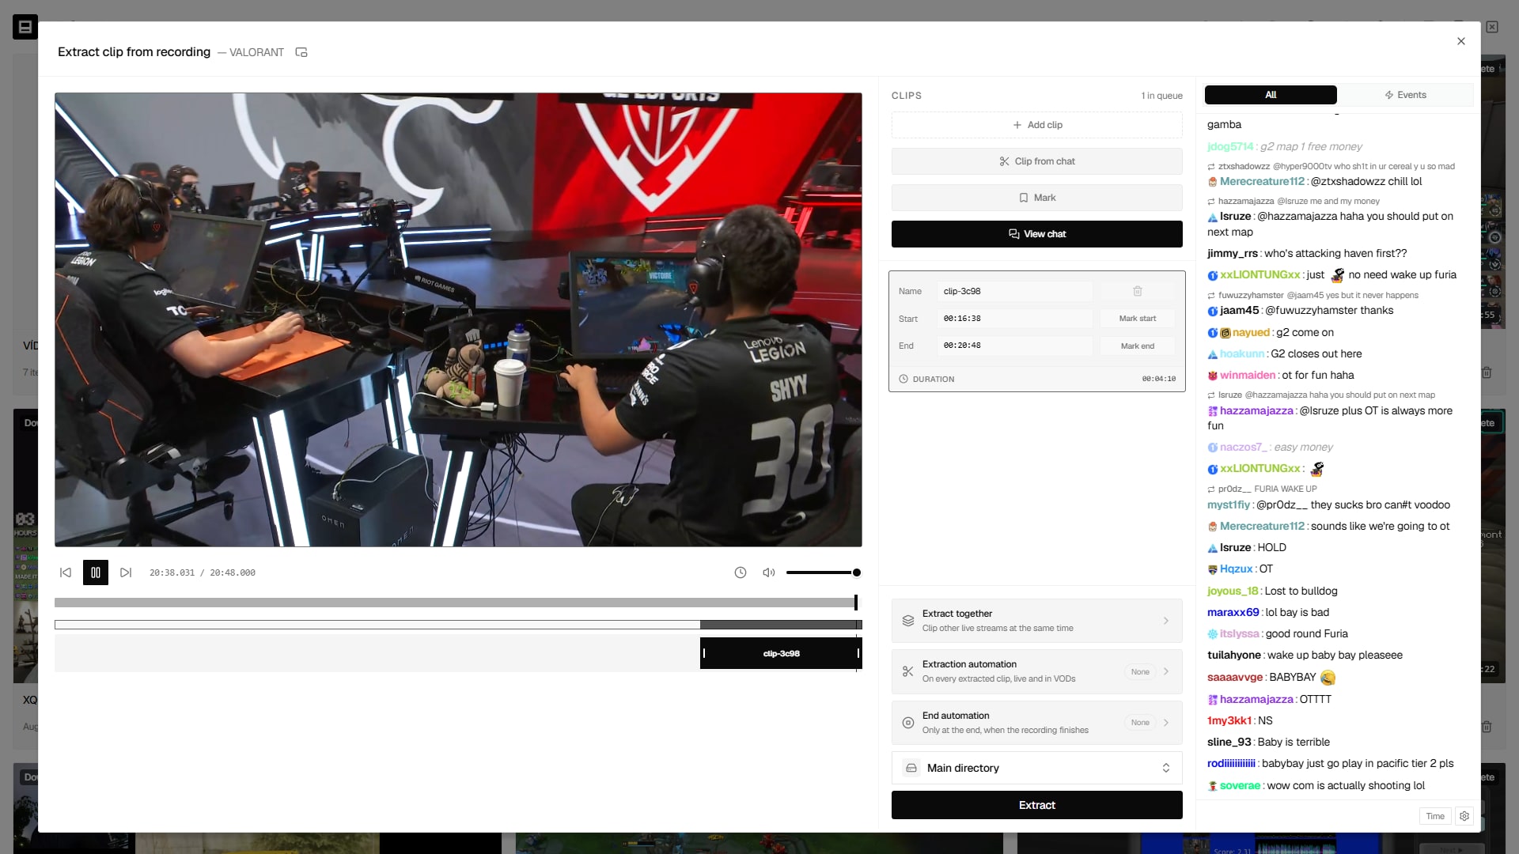Click Mark start

[1138, 319]
